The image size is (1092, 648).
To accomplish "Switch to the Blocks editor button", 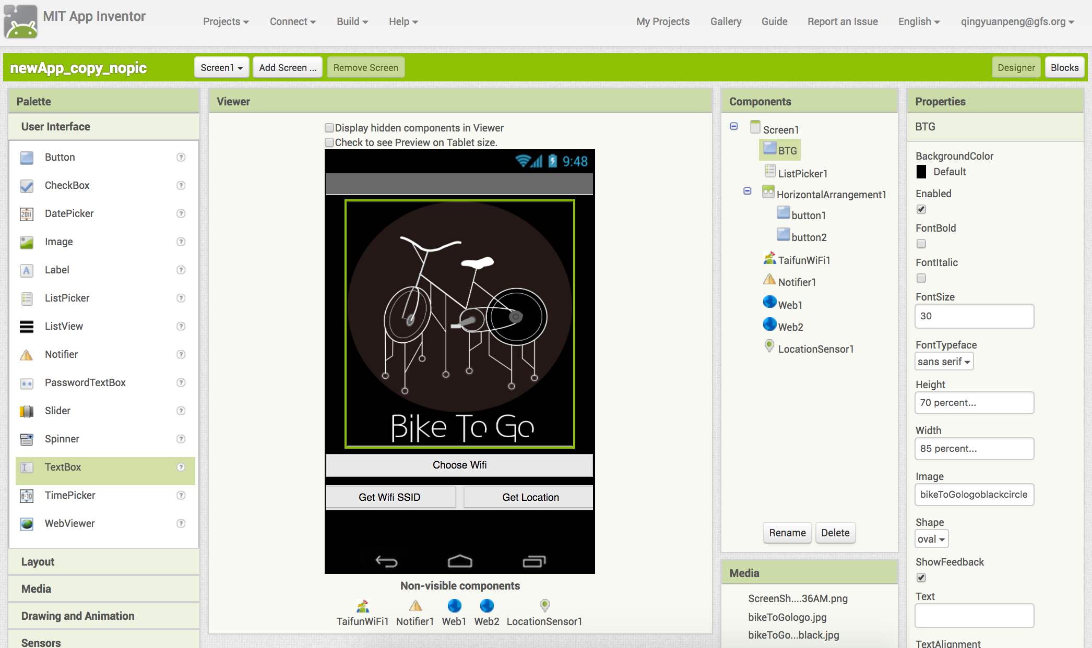I will [x=1064, y=67].
